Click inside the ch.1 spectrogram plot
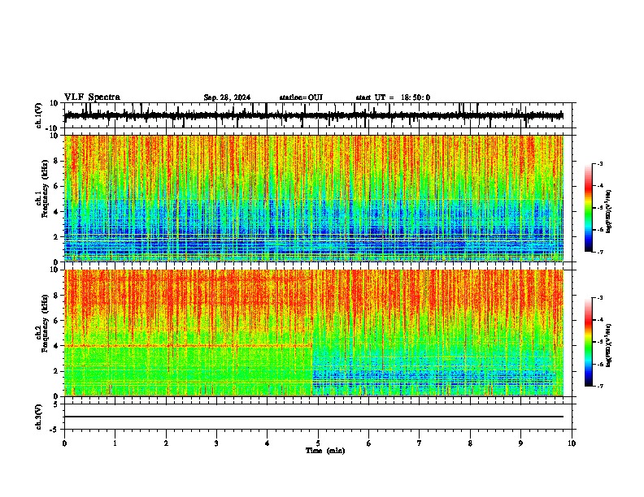 tap(314, 198)
